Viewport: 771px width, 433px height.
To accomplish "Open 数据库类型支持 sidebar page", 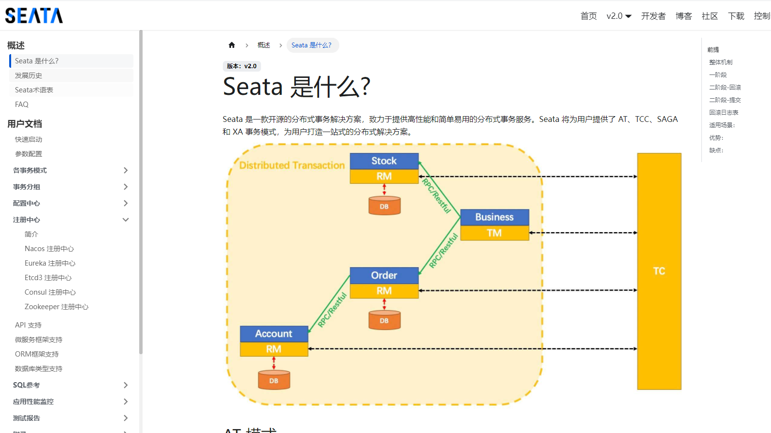I will (39, 369).
